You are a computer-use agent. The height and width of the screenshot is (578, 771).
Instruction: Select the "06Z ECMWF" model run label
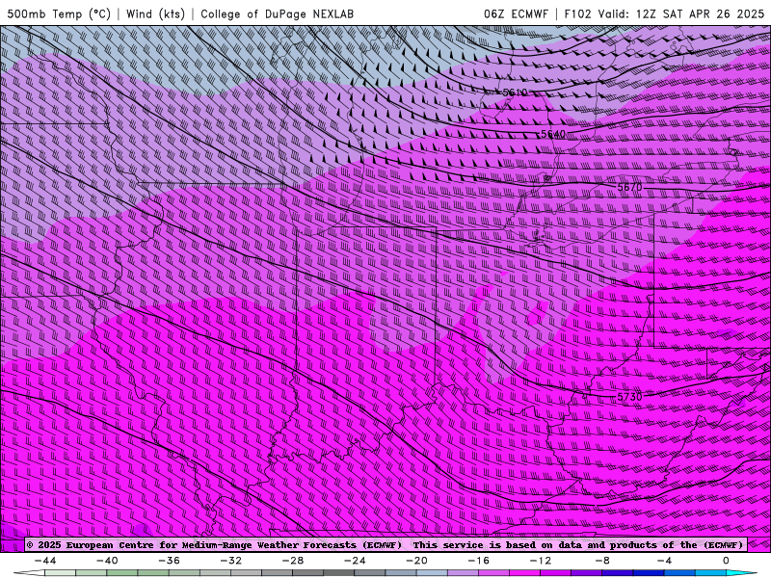click(x=516, y=13)
